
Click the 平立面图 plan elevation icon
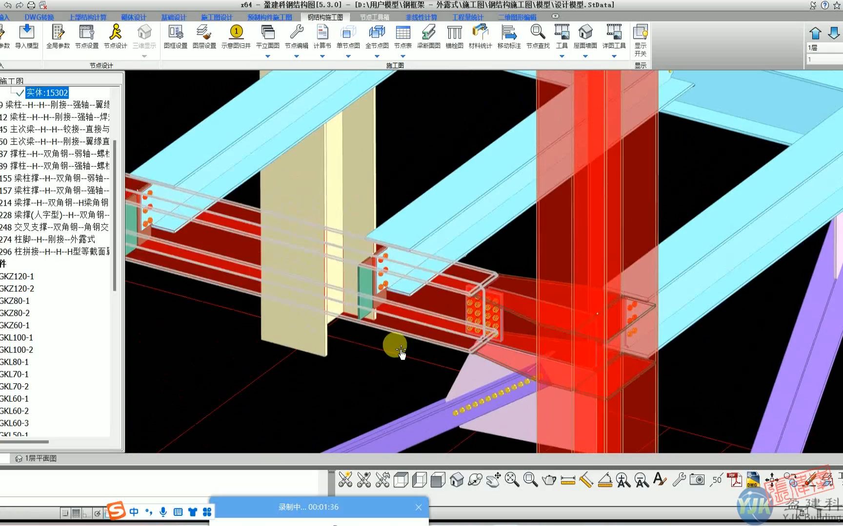268,37
